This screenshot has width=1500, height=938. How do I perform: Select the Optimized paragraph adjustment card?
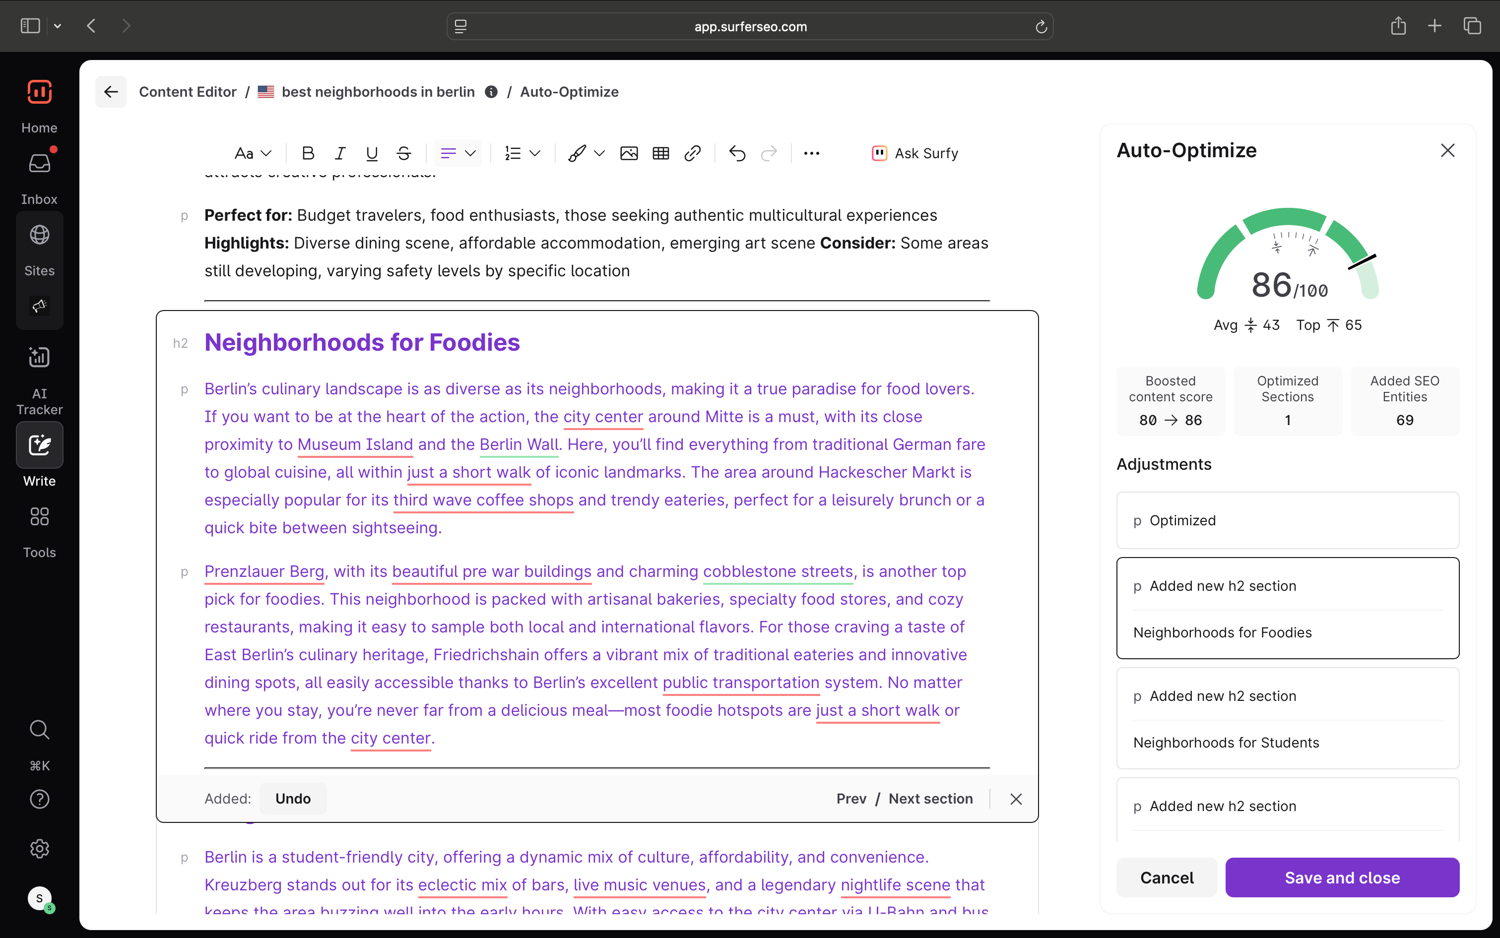1287,520
